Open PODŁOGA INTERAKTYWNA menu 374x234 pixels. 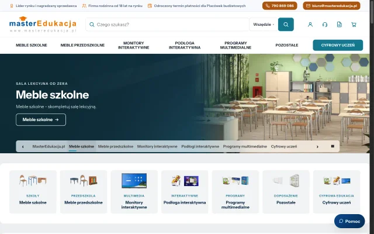[x=185, y=45]
